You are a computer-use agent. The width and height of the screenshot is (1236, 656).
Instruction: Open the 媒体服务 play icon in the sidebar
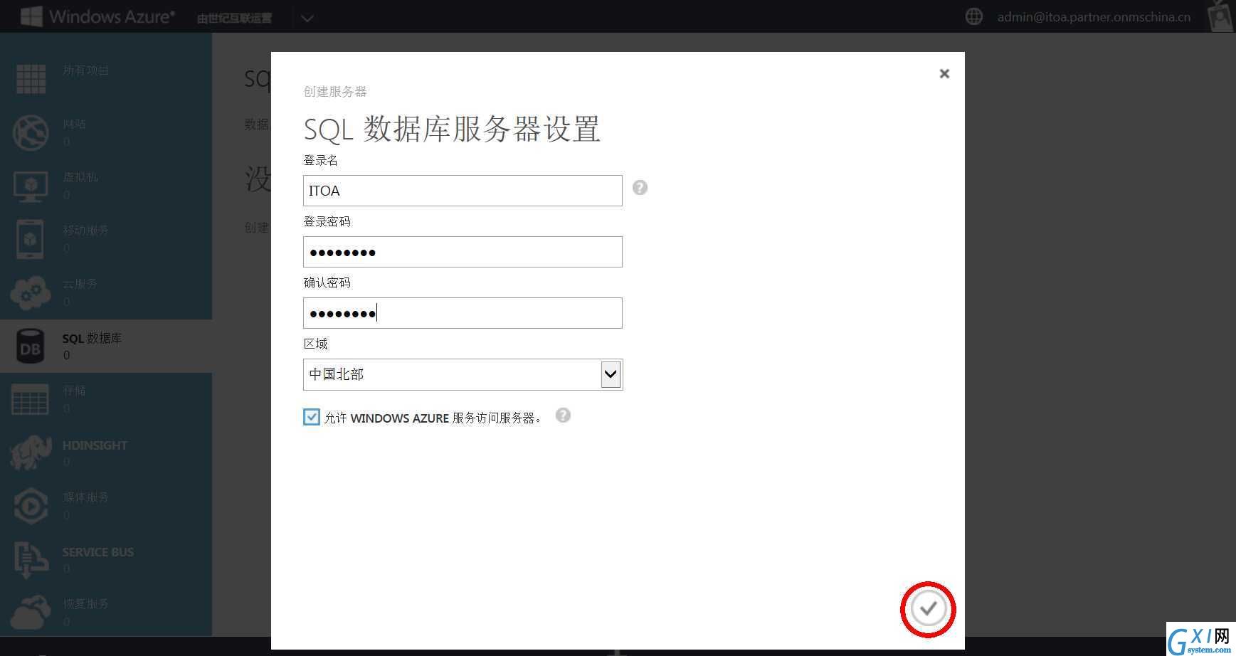pos(31,506)
